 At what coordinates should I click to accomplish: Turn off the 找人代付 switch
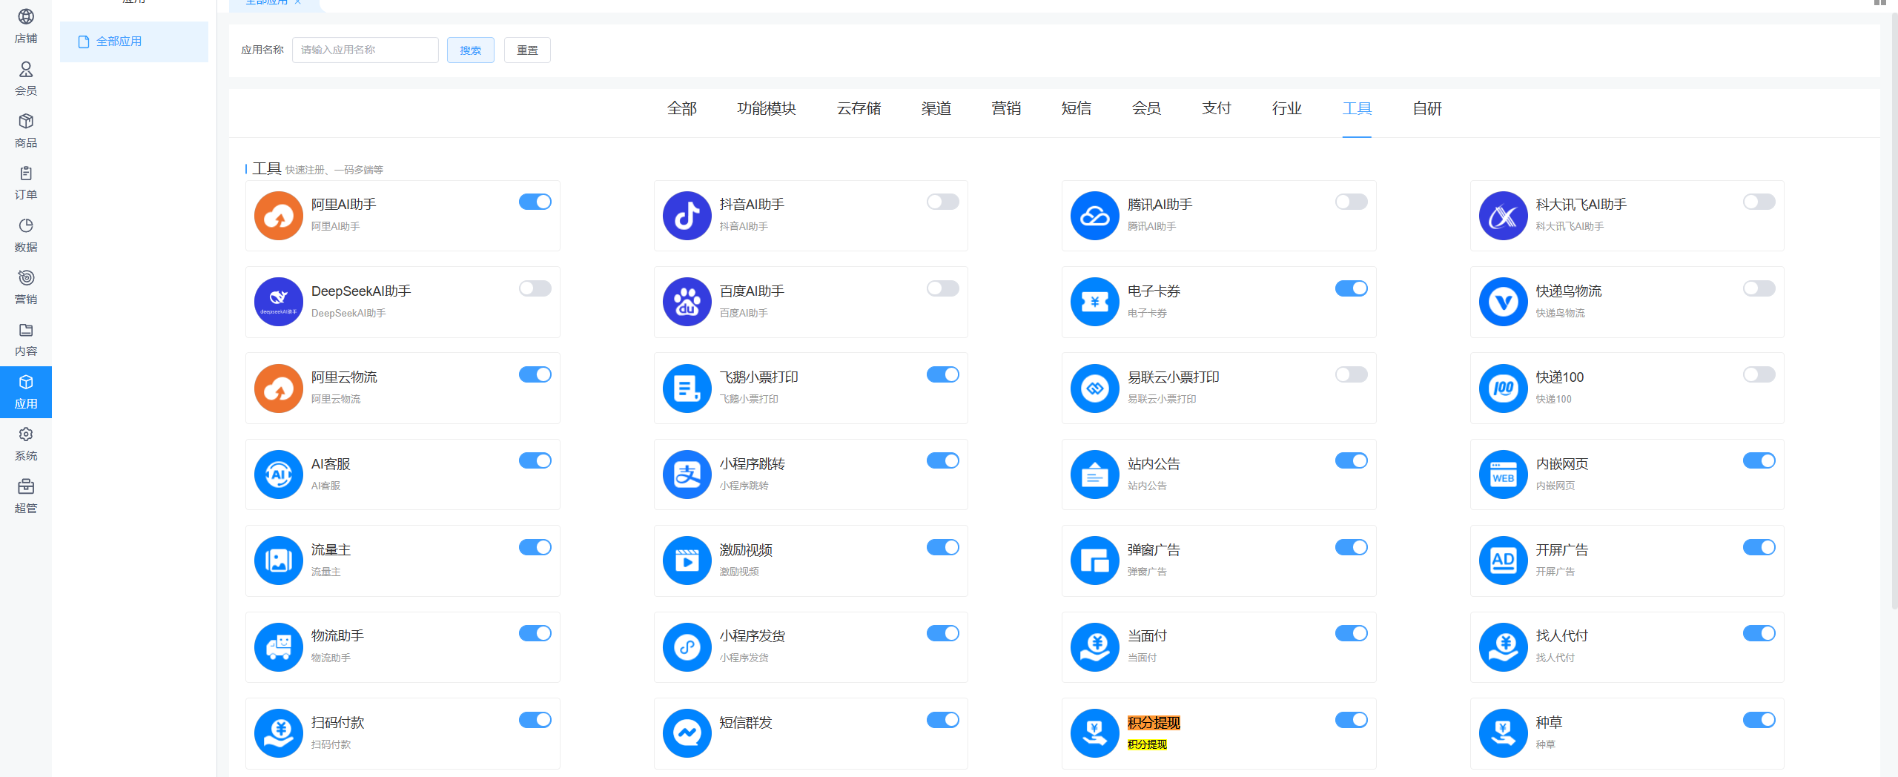[x=1759, y=633]
